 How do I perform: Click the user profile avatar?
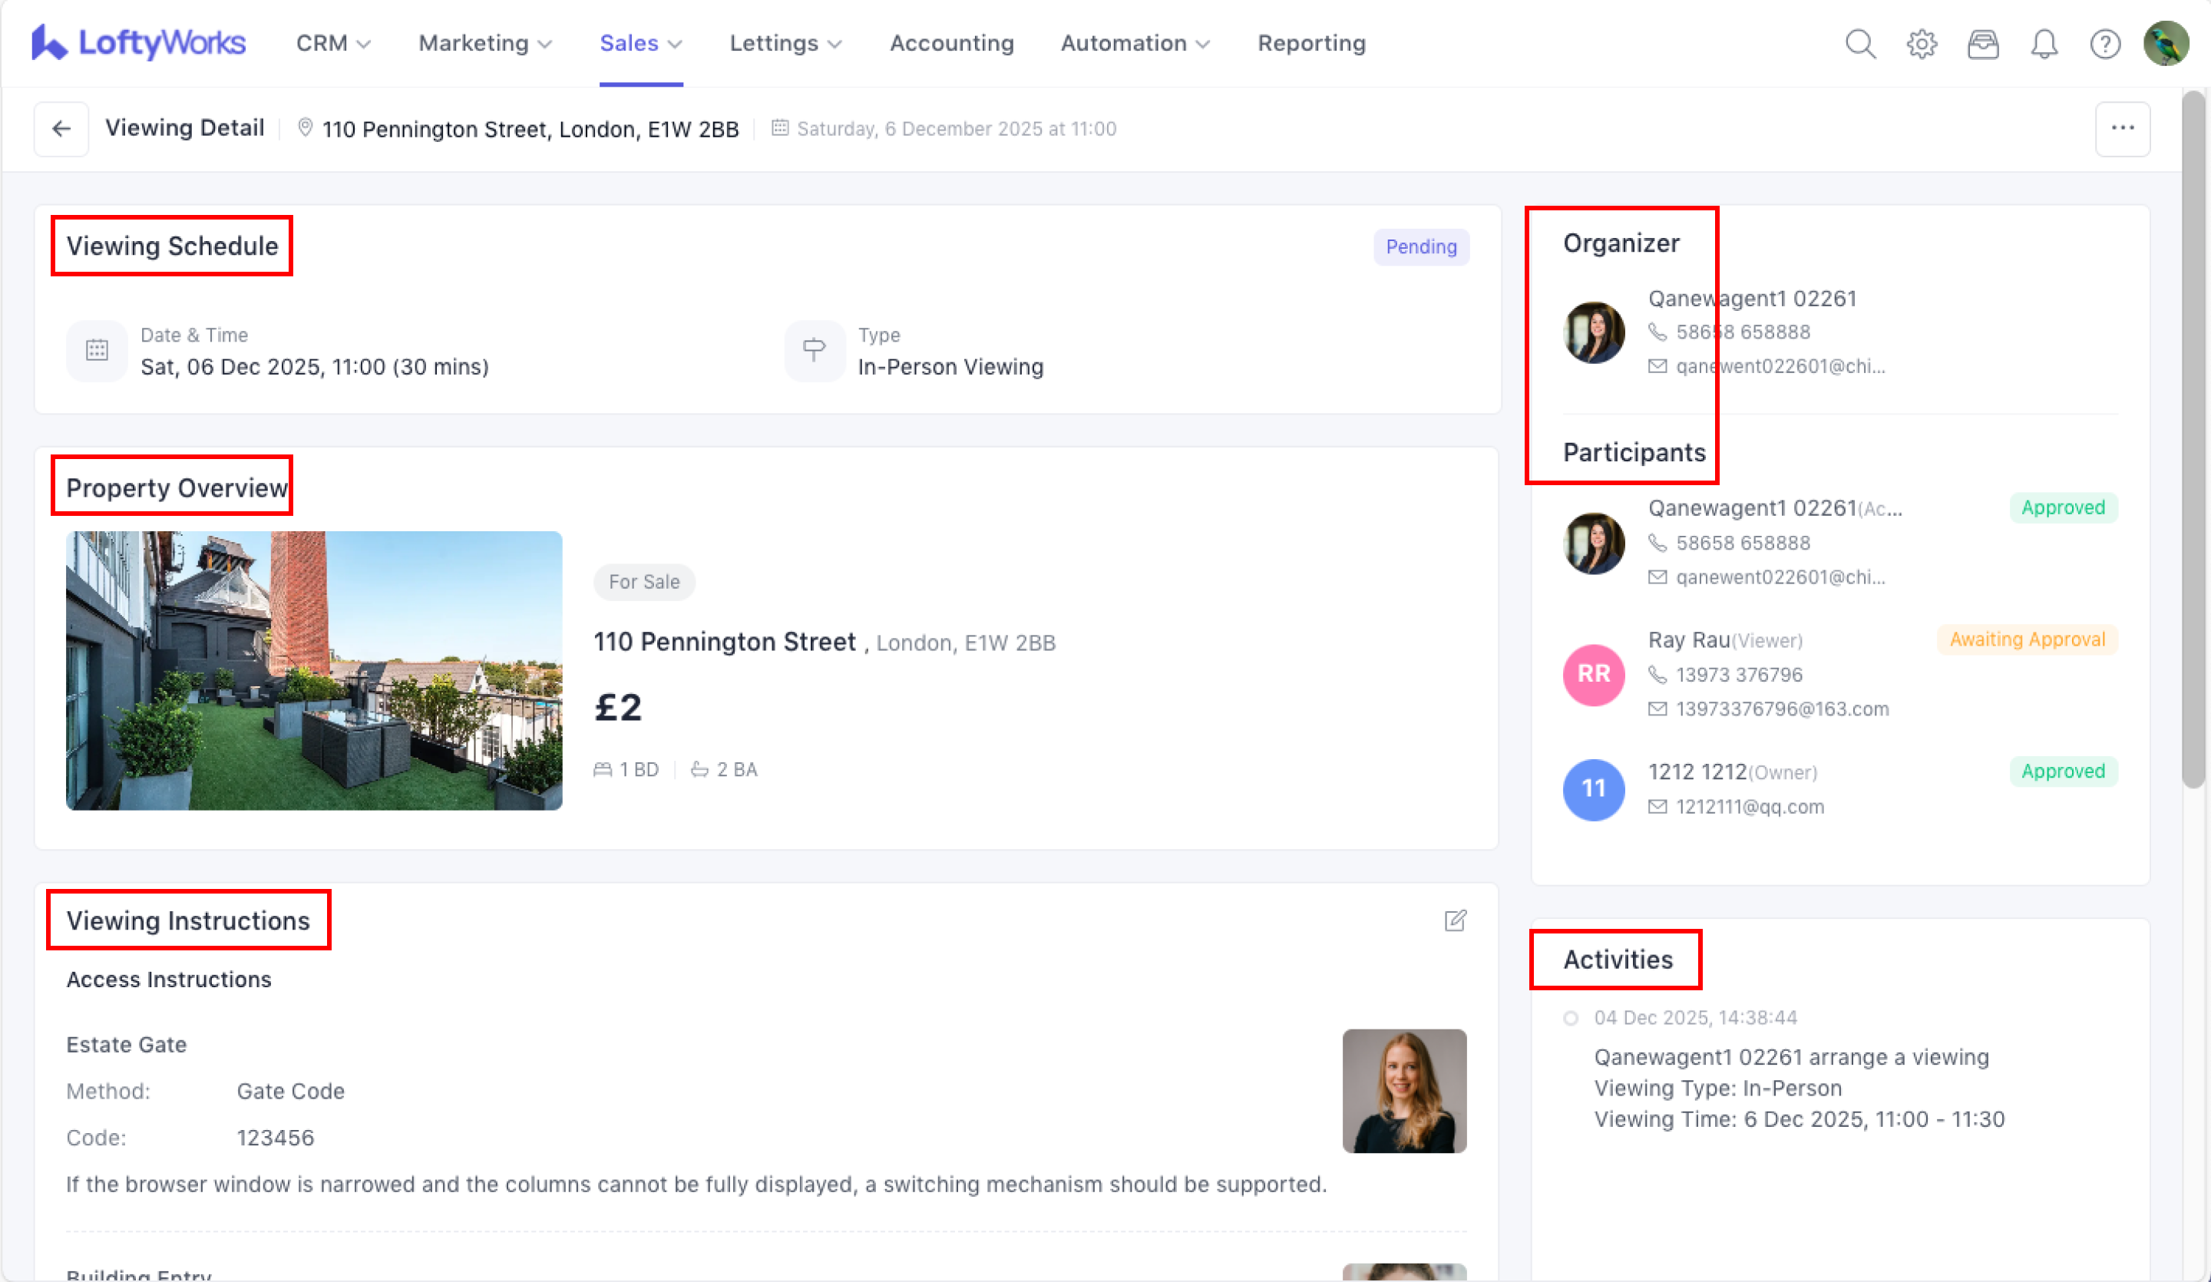coord(2164,43)
